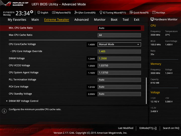181x136 pixels.
Task: Launch EZ Tuning Wizard bulb icon
Action: click(x=101, y=12)
